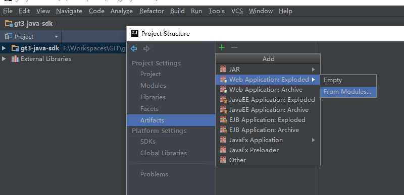Click the forward arrow navigation icon
404x195 pixels.
(x=146, y=48)
